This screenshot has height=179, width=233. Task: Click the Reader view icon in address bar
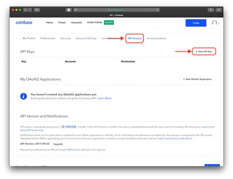[76, 10]
